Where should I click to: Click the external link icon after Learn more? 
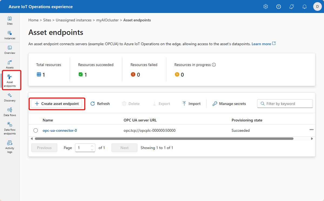(274, 44)
